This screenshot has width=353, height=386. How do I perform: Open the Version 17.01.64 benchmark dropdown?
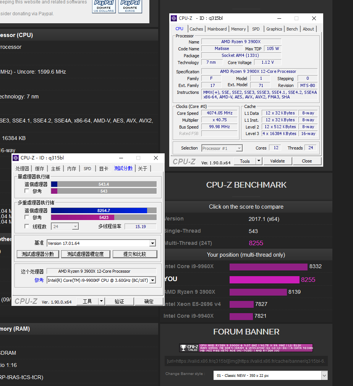pos(153,243)
